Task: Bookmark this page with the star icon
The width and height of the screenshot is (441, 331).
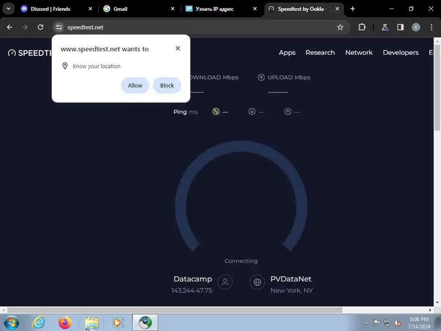Action: pyautogui.click(x=340, y=27)
